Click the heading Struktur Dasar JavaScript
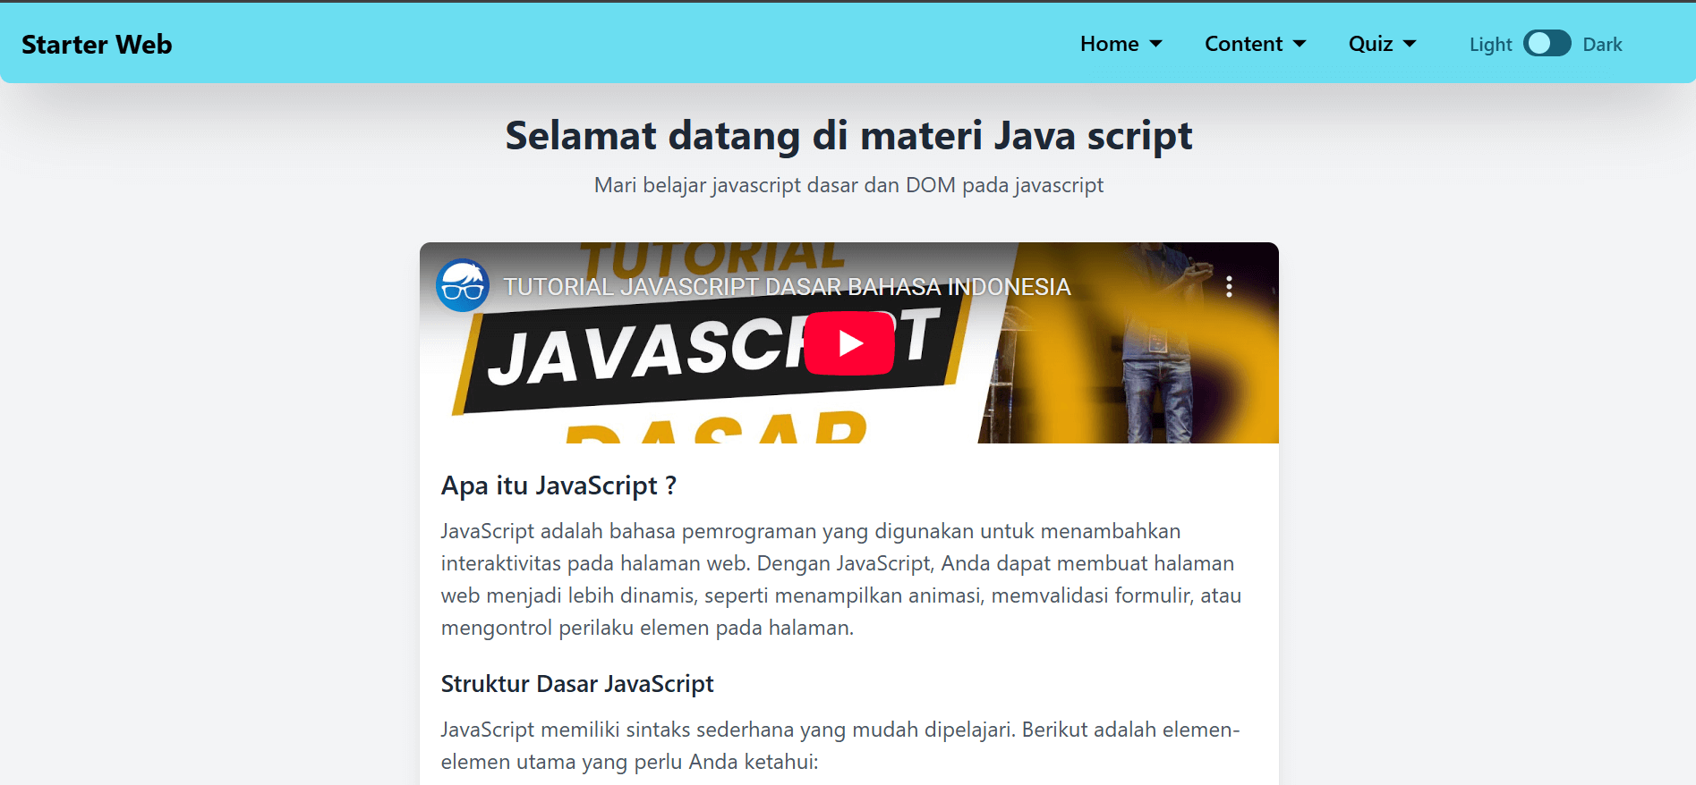1696x785 pixels. [x=577, y=684]
